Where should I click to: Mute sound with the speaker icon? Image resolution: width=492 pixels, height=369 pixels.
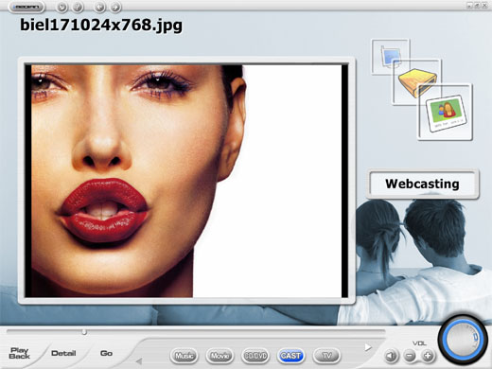point(391,357)
